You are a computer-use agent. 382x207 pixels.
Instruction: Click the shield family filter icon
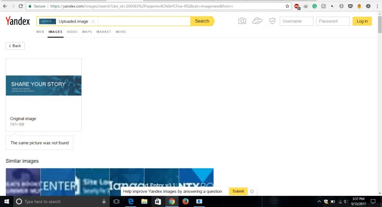coord(272,21)
